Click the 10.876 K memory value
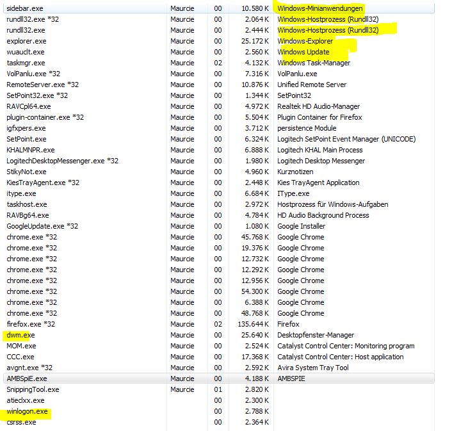 [x=255, y=85]
